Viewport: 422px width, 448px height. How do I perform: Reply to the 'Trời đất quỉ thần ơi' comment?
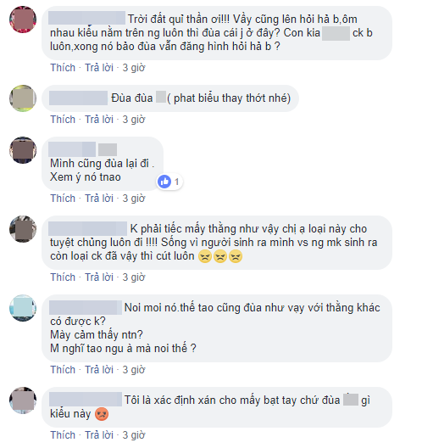99,68
